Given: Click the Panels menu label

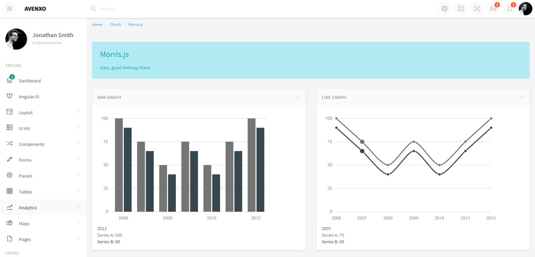Looking at the screenshot, I should click(x=25, y=176).
